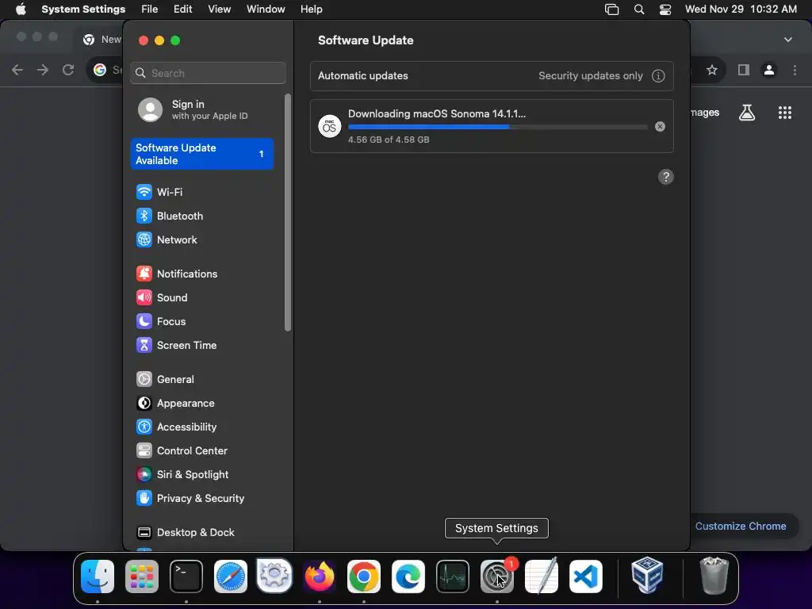812x609 pixels.
Task: Click the Stage Manager menu bar icon
Action: click(611, 10)
